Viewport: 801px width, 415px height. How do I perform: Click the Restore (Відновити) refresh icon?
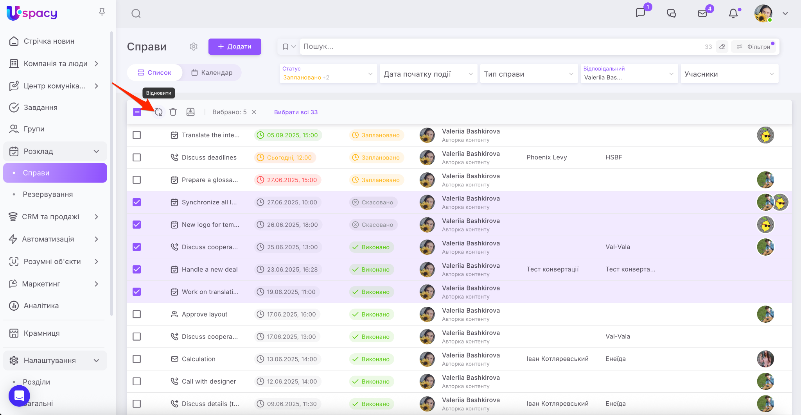click(x=158, y=112)
